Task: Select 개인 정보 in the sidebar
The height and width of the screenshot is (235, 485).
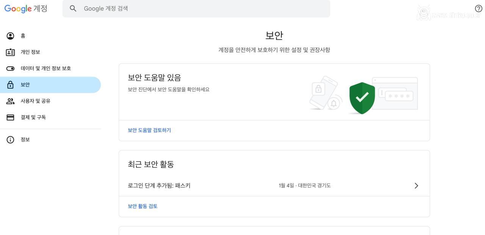Action: [30, 52]
